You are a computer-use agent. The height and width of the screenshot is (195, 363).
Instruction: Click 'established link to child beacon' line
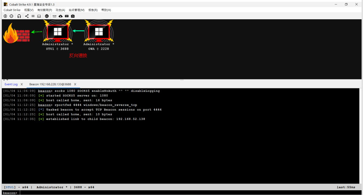point(74,119)
